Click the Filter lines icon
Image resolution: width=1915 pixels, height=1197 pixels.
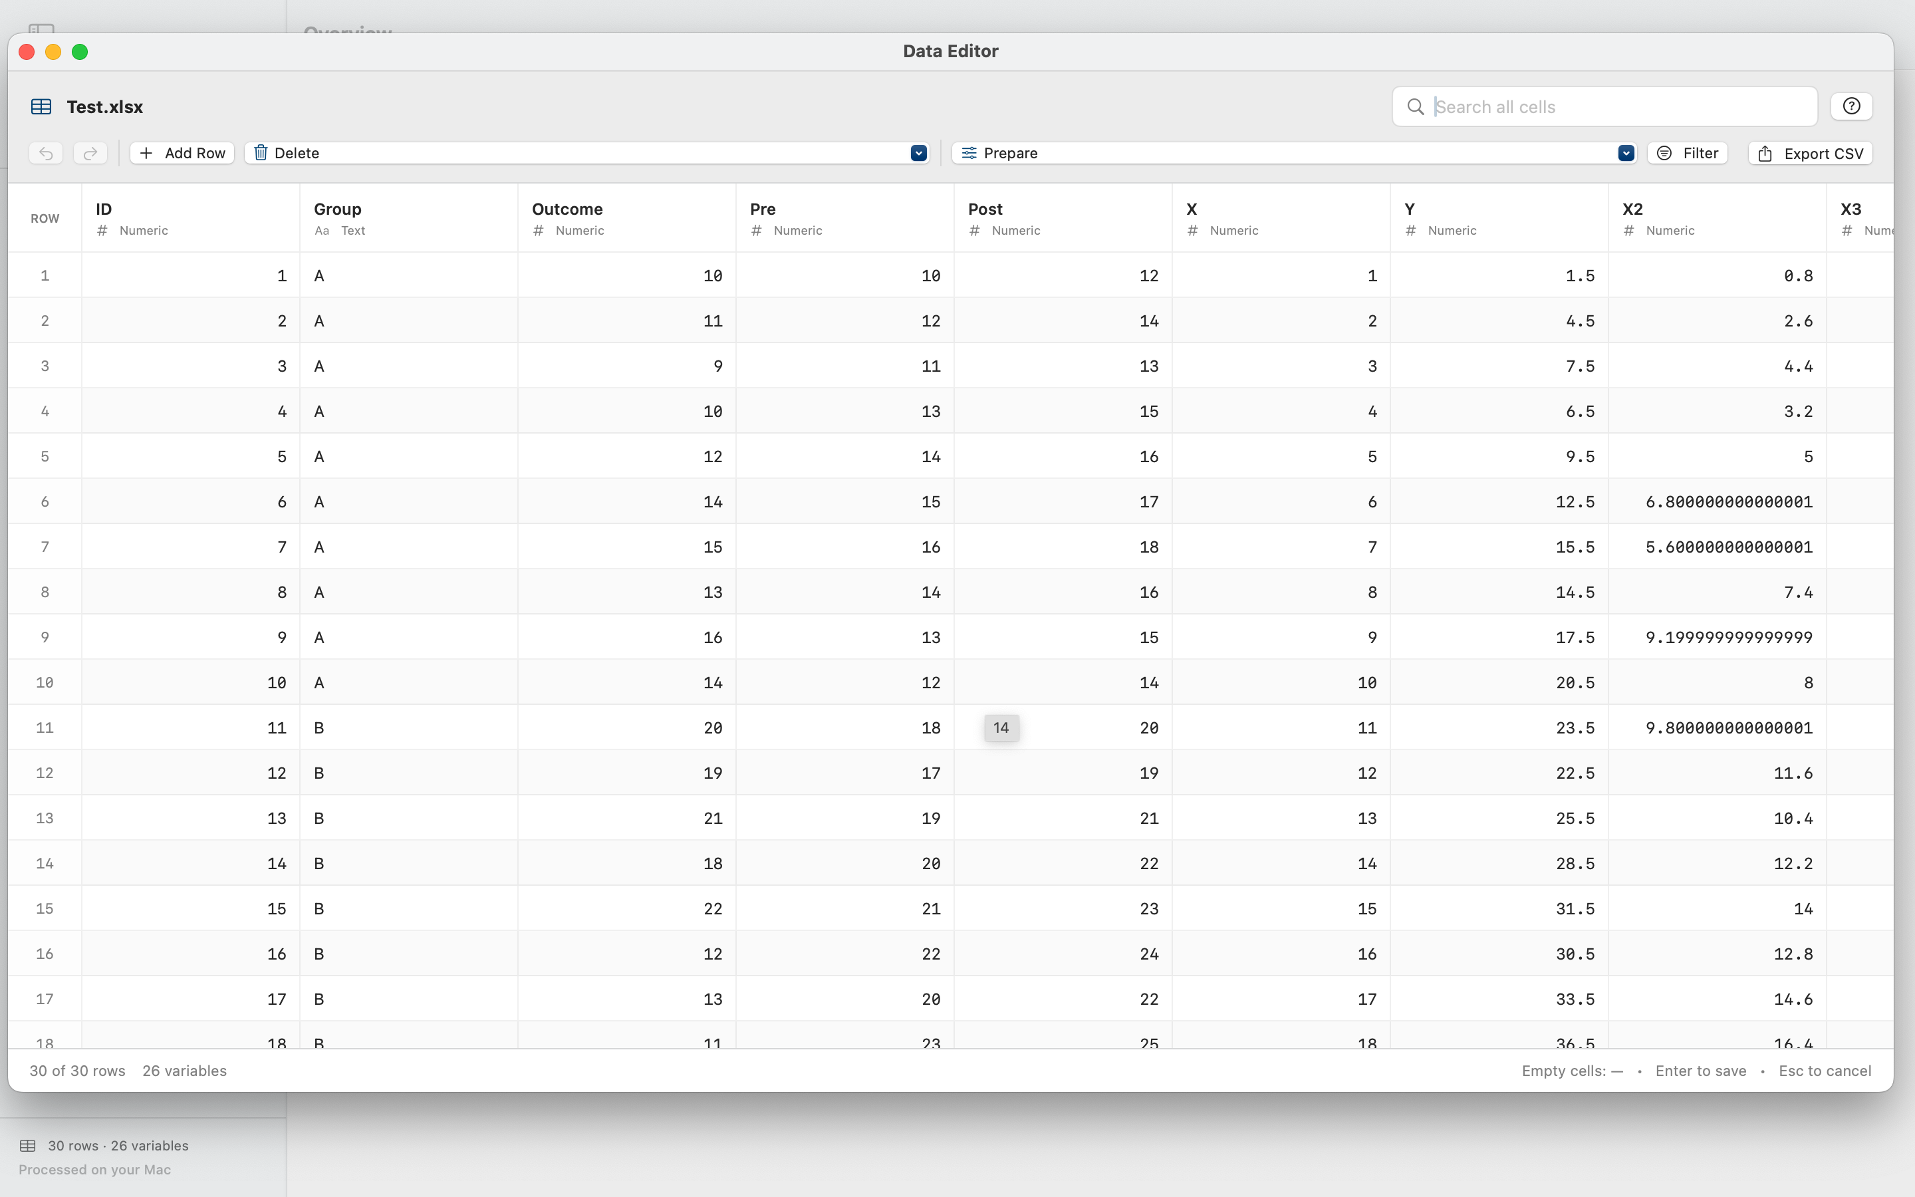point(1665,153)
